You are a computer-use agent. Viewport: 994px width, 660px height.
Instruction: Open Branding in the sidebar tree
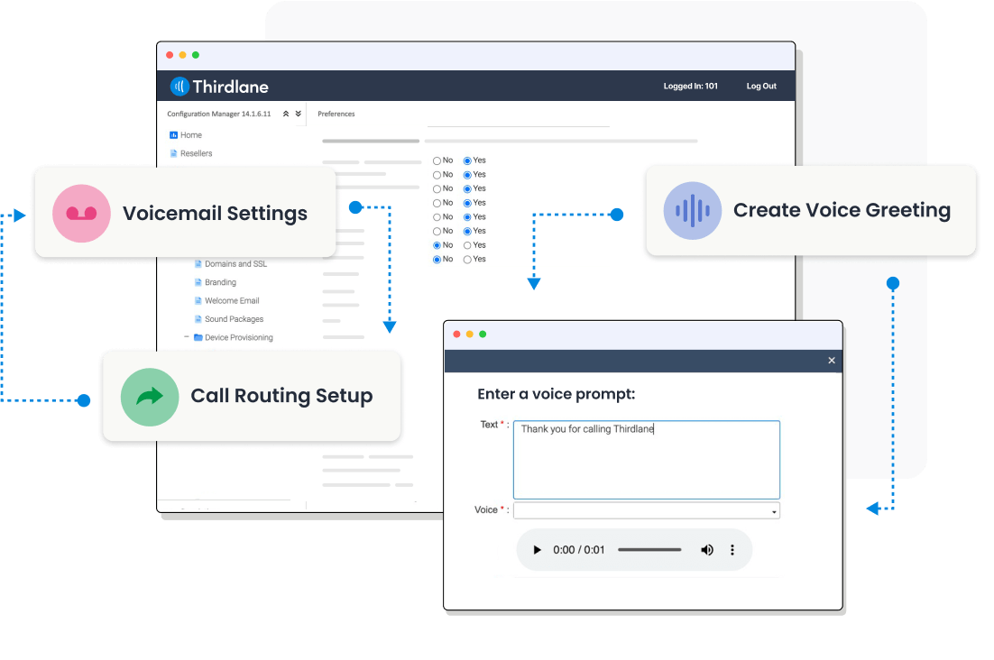[x=220, y=282]
